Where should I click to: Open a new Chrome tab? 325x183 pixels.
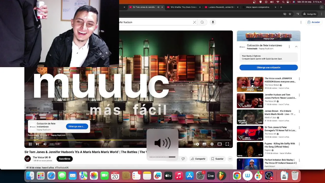[281, 7]
